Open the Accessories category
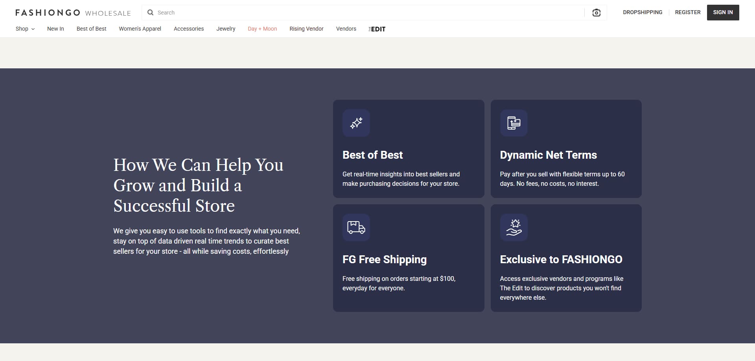The width and height of the screenshot is (755, 361). click(x=189, y=29)
